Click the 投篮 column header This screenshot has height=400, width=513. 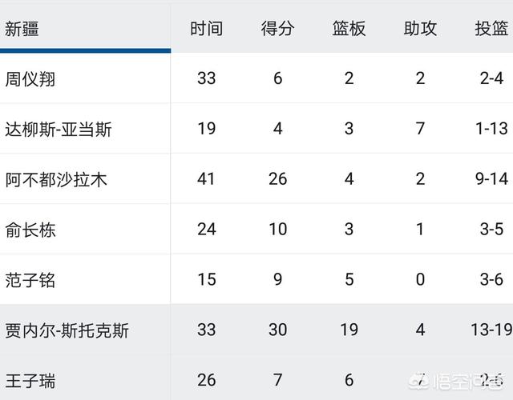(x=491, y=29)
